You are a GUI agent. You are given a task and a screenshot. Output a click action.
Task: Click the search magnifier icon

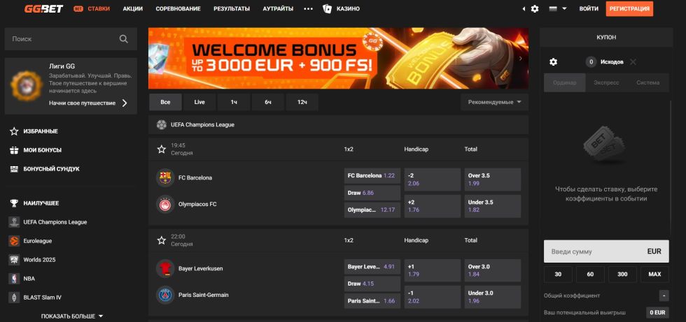124,40
